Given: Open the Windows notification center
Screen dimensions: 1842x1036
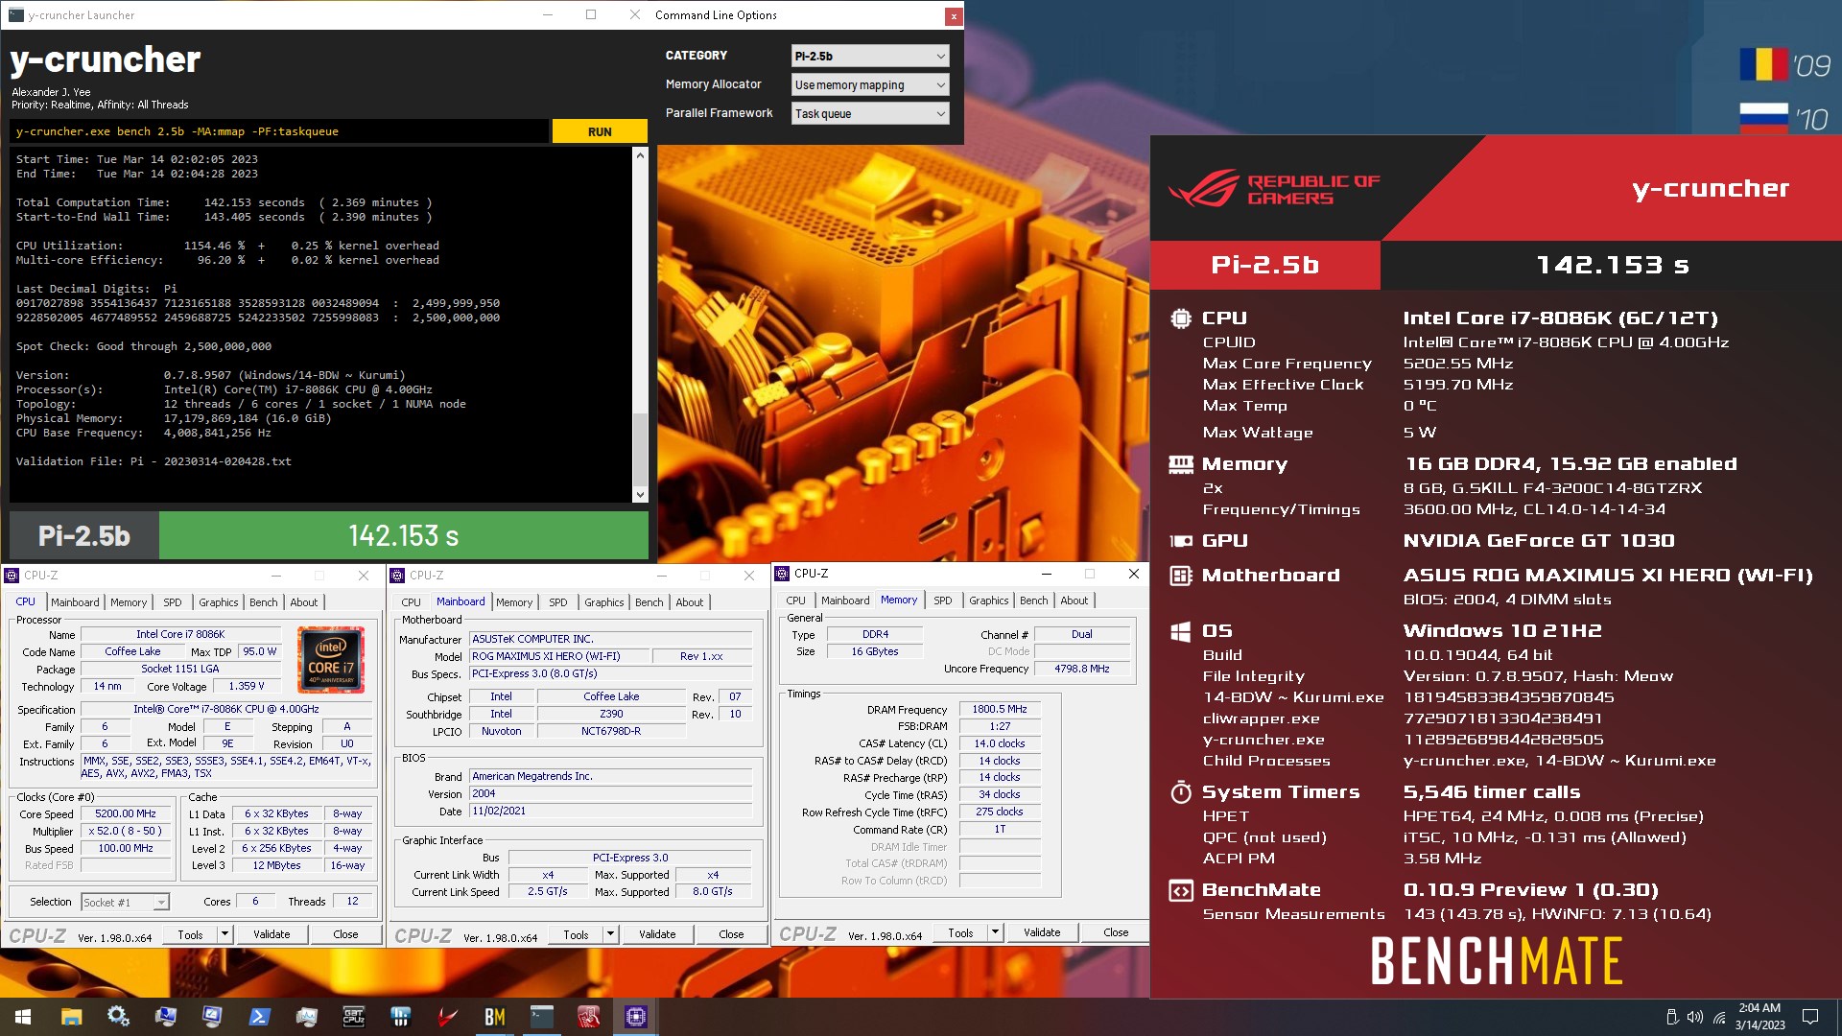Looking at the screenshot, I should coord(1810,1017).
